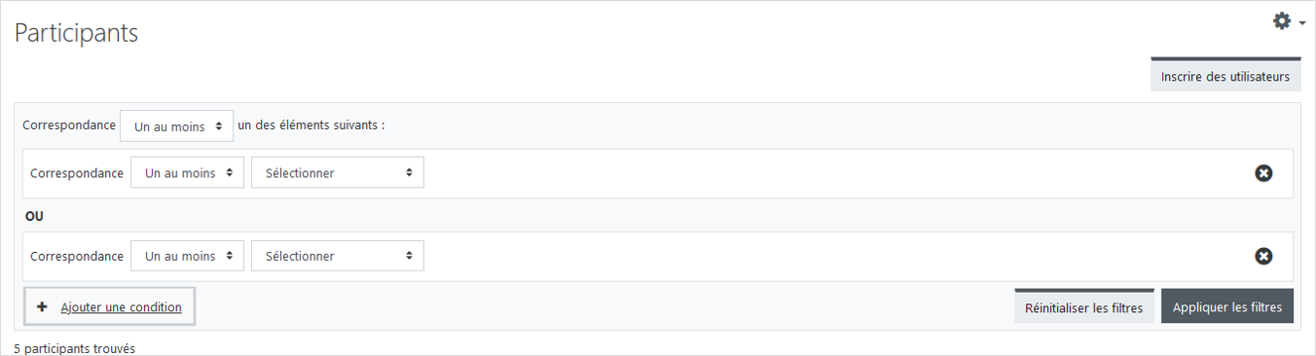Expand the small caret beside the gear

[1302, 21]
